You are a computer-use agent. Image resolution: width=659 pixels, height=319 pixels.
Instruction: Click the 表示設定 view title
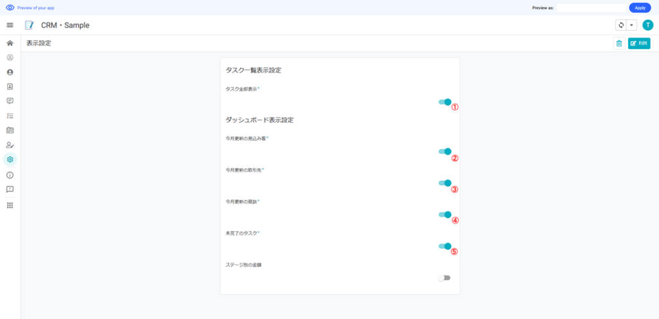click(39, 43)
